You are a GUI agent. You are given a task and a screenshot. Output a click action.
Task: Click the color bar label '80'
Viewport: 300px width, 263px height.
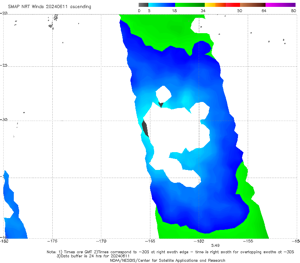tap(294, 11)
